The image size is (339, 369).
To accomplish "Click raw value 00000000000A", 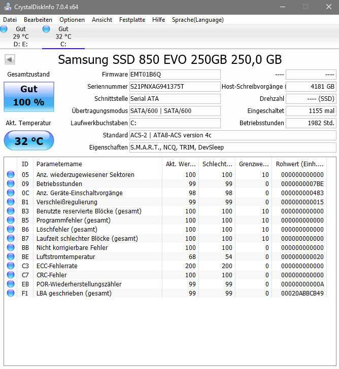I will 302,284.
